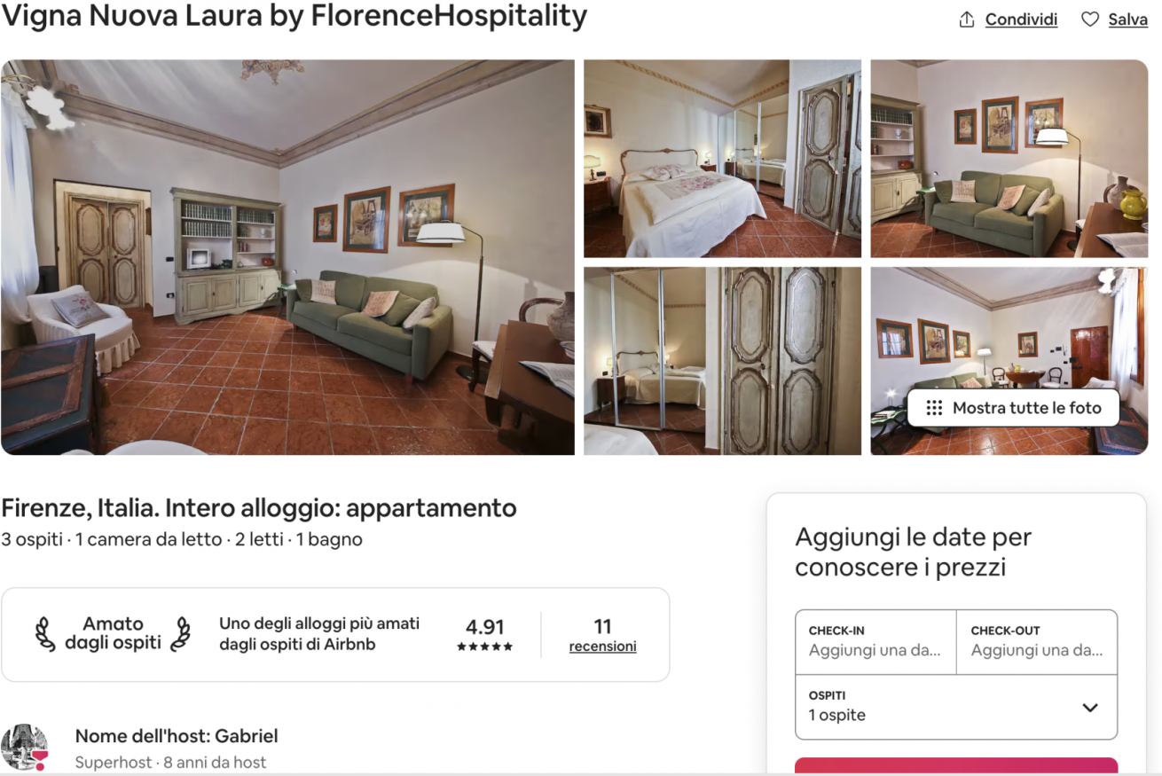Click the heart icon to save listing
The image size is (1162, 776).
[1090, 20]
